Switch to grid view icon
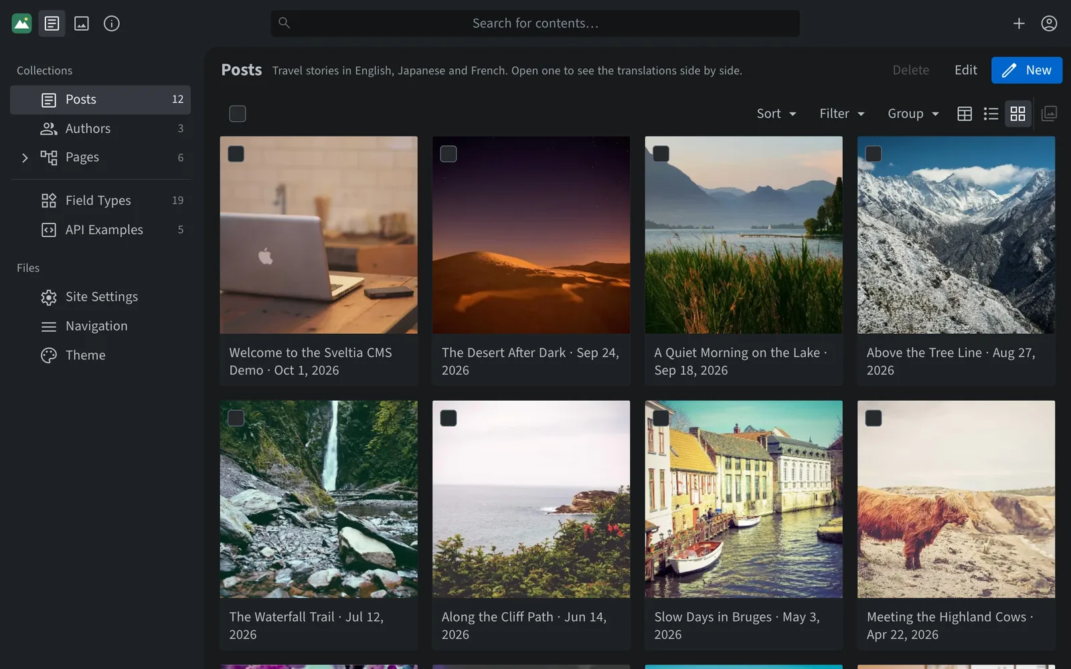Viewport: 1071px width, 669px height. [x=1018, y=114]
